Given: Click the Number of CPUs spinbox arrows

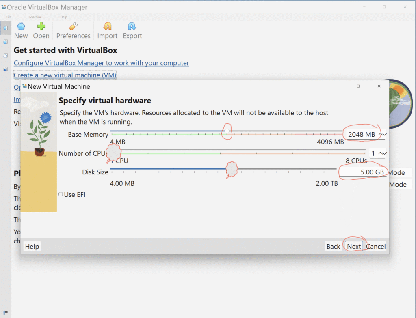Looking at the screenshot, I should (x=382, y=153).
